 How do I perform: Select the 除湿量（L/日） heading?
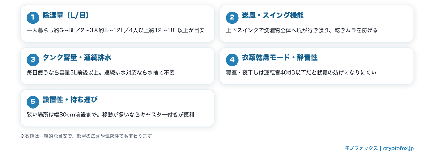click(x=65, y=15)
